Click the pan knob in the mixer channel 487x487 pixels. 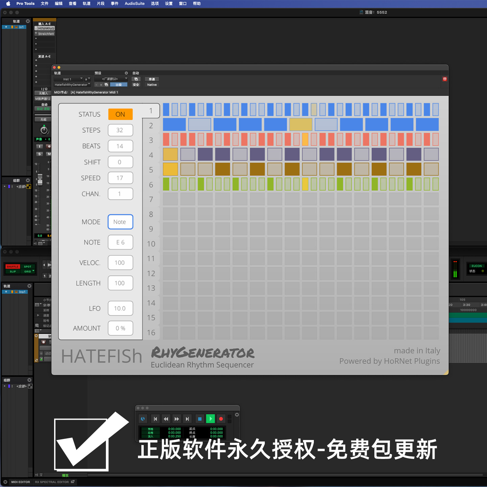point(44,130)
